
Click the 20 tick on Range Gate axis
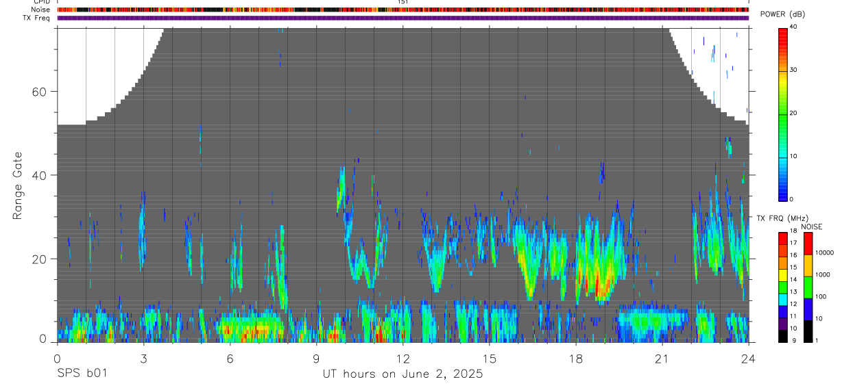coord(40,259)
